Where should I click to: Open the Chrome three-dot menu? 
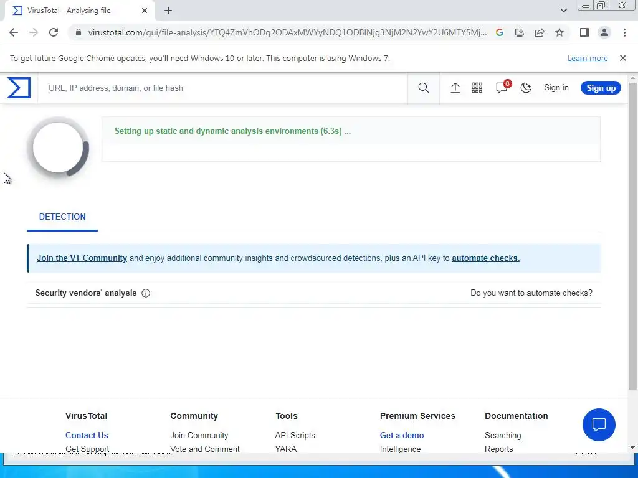click(624, 32)
